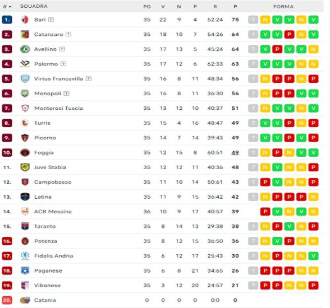Image resolution: width=330 pixels, height=308 pixels.
Task: Click Catanzaro's red P form square
Action: [290, 34]
